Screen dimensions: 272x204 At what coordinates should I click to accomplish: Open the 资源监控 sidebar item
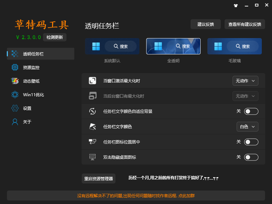click(40, 67)
